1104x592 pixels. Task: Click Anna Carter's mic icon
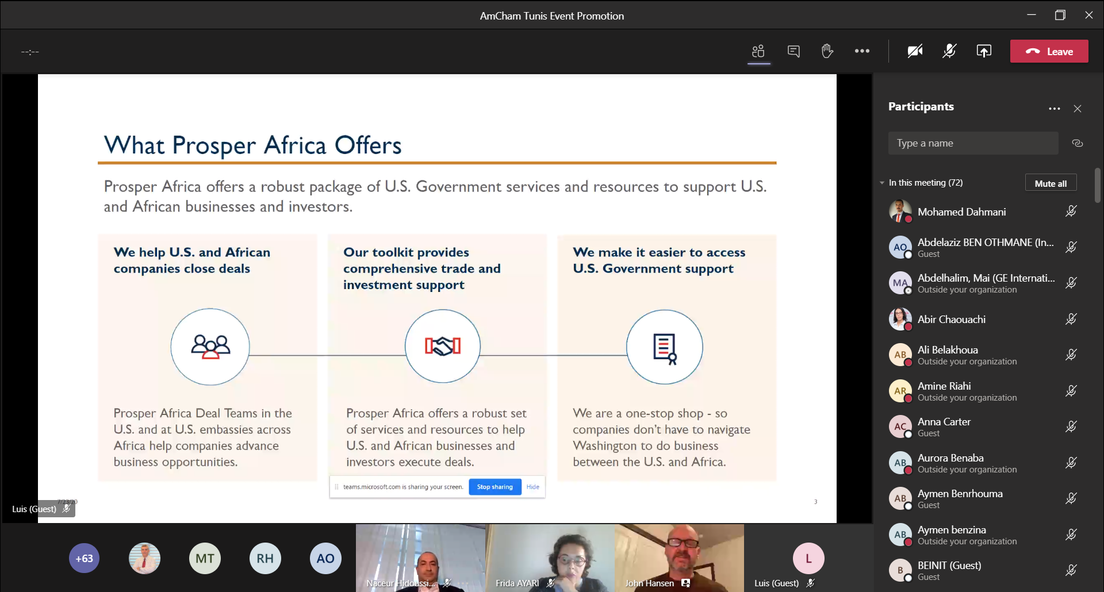[1071, 426]
